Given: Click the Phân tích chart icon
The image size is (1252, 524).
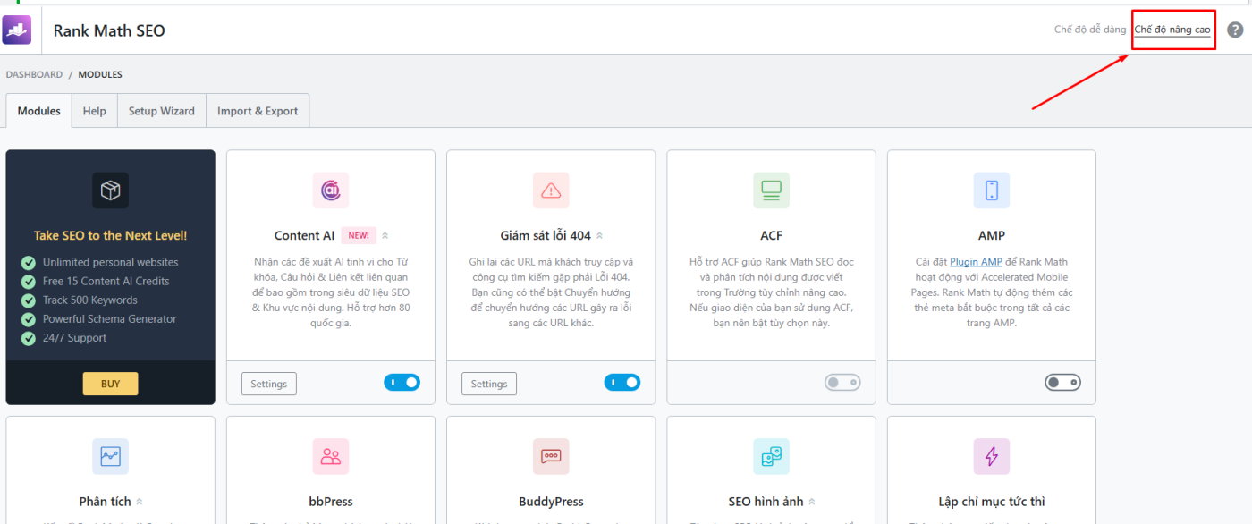Looking at the screenshot, I should tap(110, 456).
